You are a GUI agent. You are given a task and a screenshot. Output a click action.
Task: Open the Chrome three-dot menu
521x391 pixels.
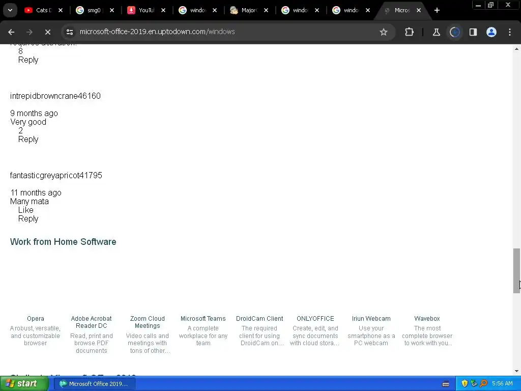tap(510, 32)
